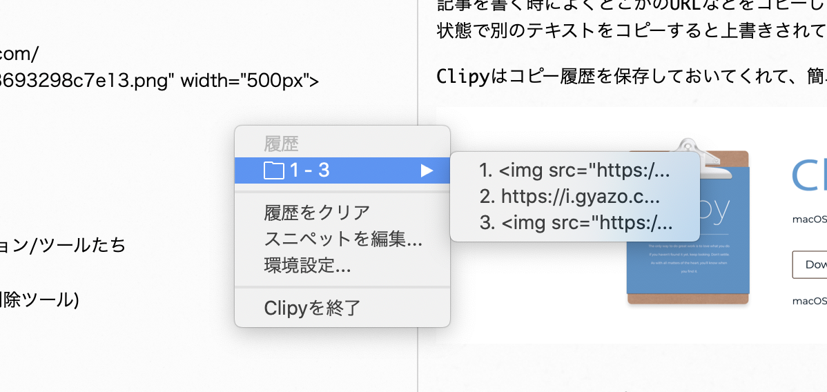Choose 履歴をクリア from Clipy menu
This screenshot has height=392, width=827.
tap(342, 213)
